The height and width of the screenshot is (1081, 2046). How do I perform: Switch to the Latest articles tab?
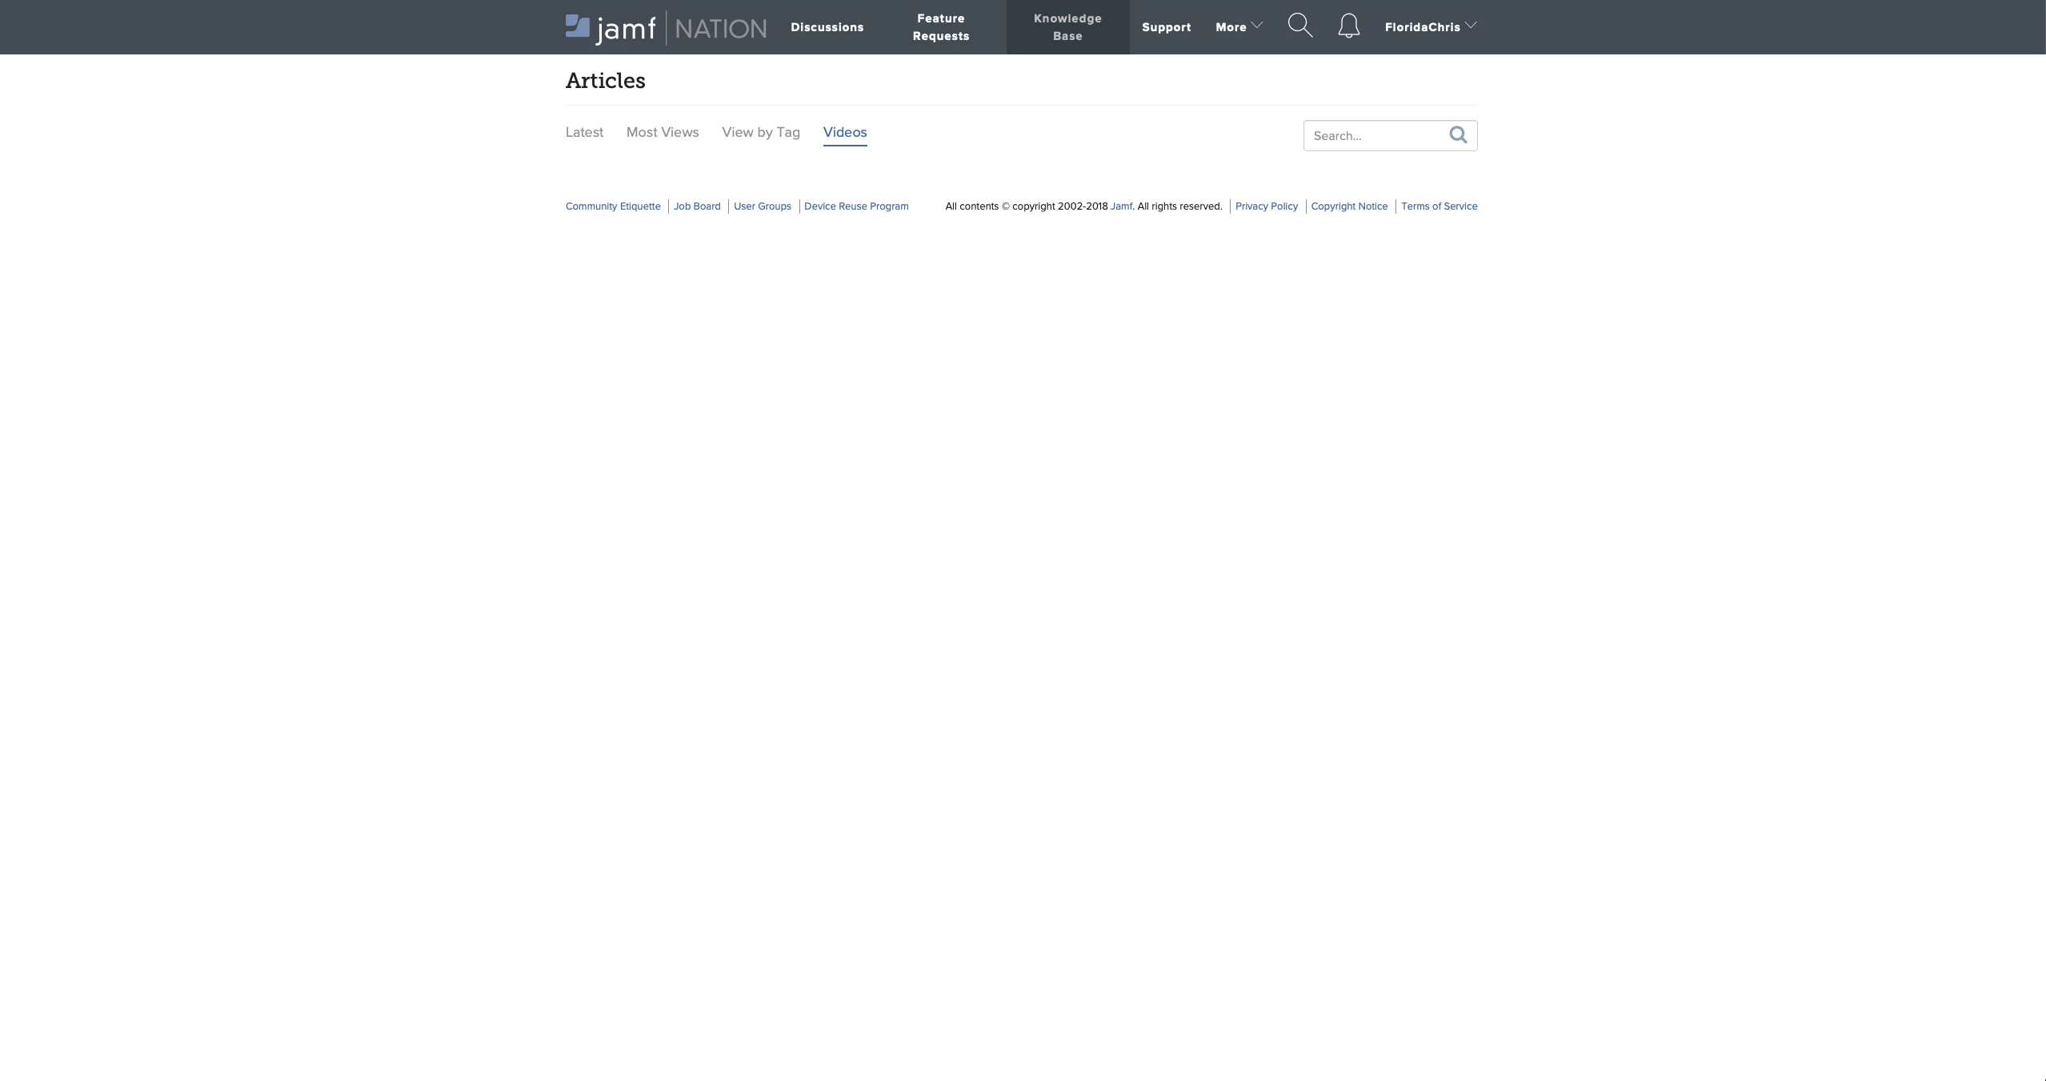(x=584, y=133)
